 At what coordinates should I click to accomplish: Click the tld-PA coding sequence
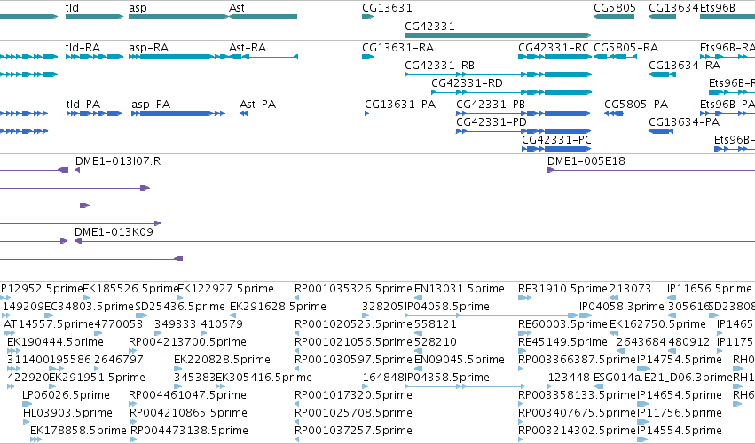click(x=94, y=113)
